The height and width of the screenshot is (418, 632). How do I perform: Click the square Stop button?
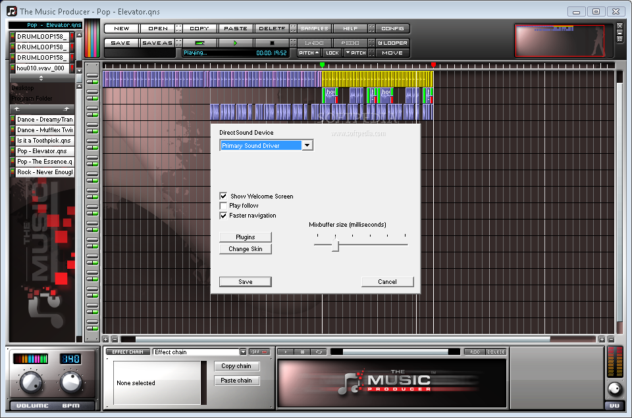pos(272,43)
